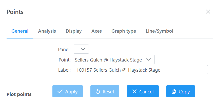Click the checkmark icon on Apply

60,91
